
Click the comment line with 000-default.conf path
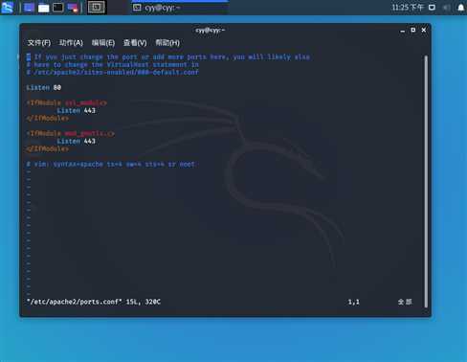(x=113, y=72)
